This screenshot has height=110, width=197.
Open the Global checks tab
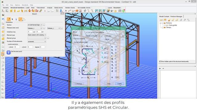point(58,8)
